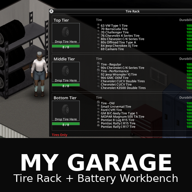Click the 'Pontiac 8 Lug R15 Tire' text
Viewport: 192px width, 192px height.
[x=117, y=120]
